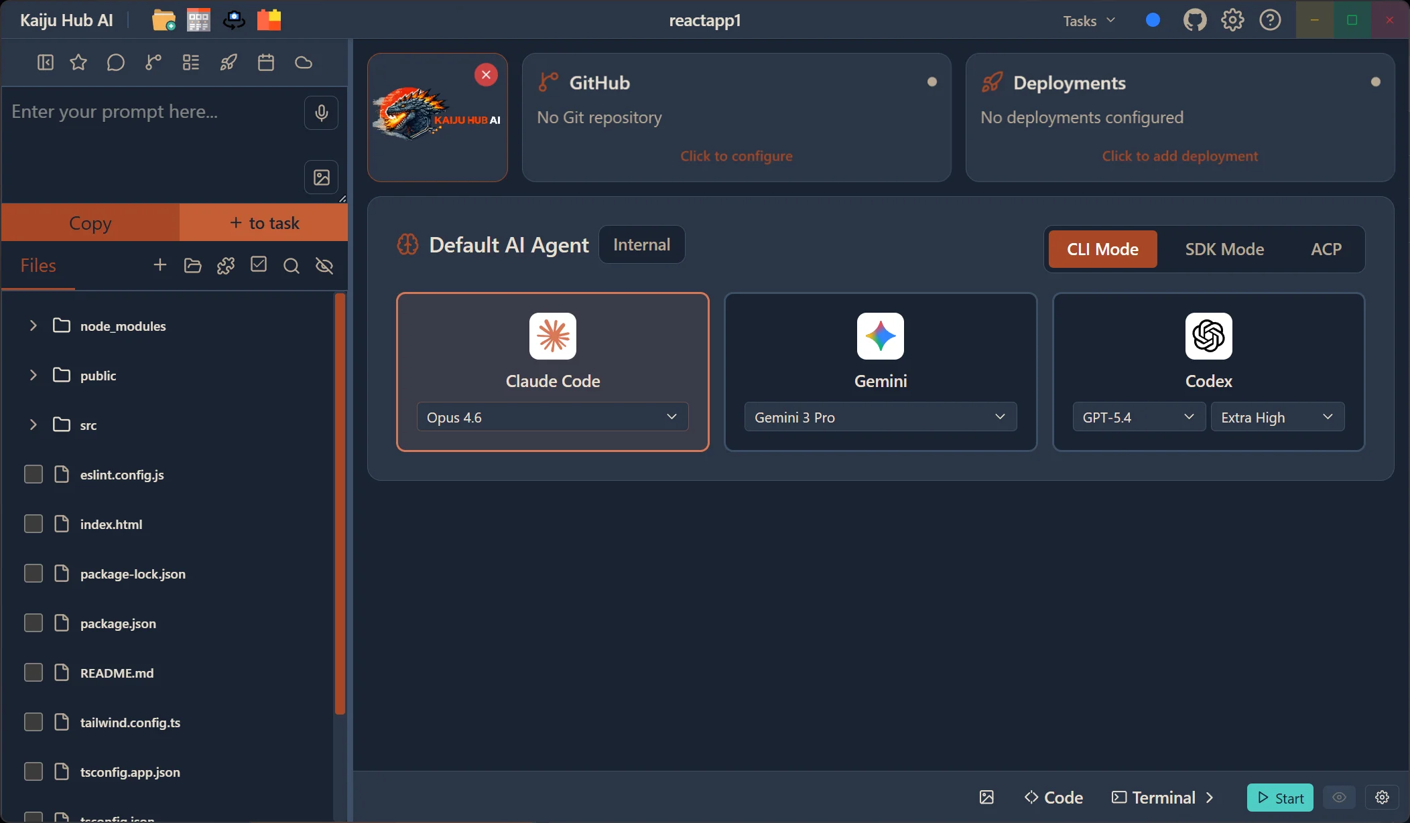
Task: Toggle hidden files eye-off icon
Action: (x=324, y=266)
